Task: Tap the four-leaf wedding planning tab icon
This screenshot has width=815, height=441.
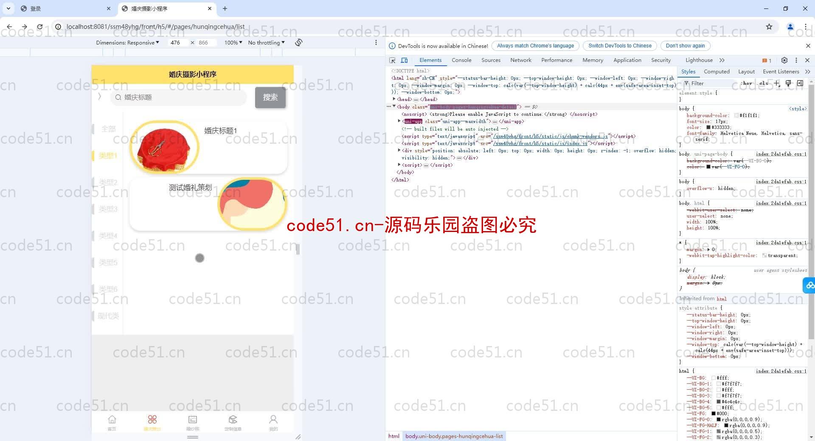Action: (152, 419)
